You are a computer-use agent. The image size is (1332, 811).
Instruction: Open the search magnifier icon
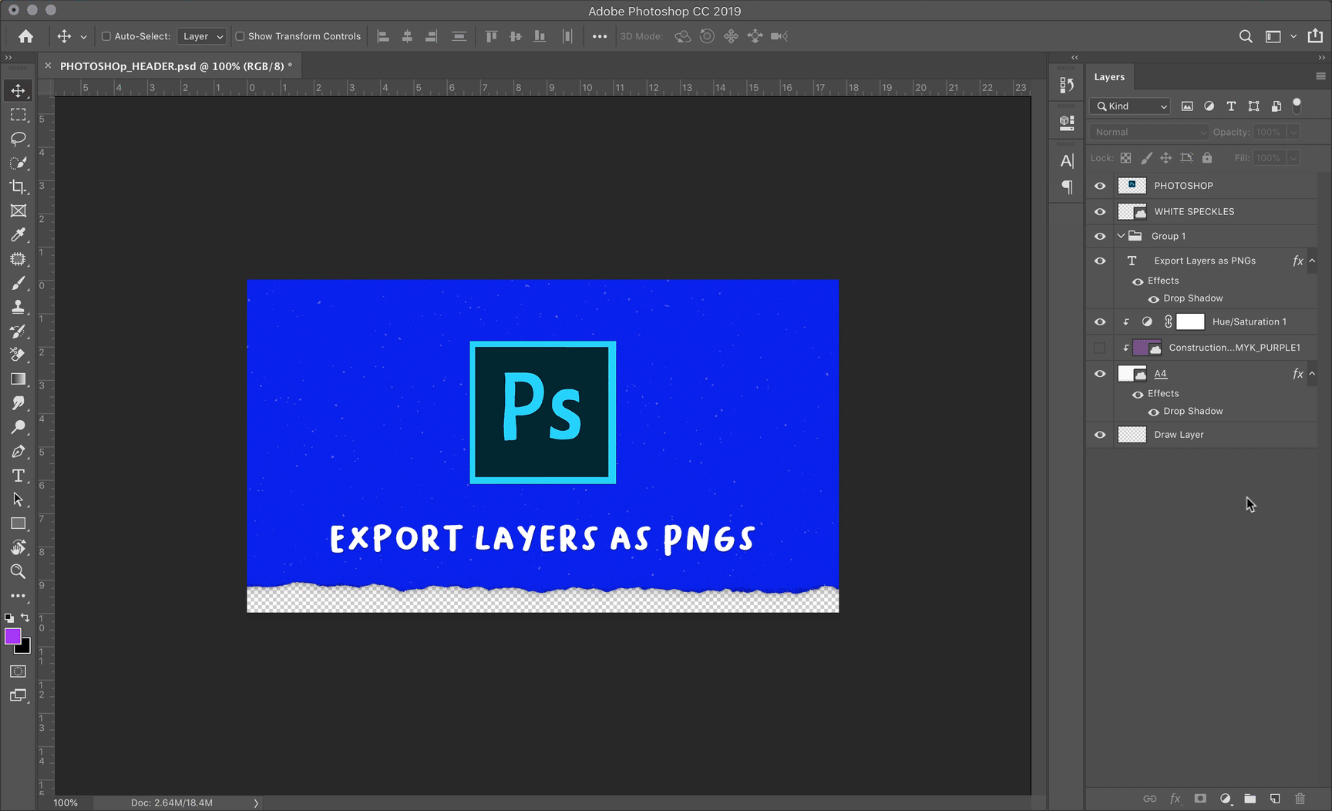pos(1245,36)
